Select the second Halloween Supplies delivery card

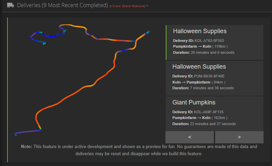click(214, 78)
